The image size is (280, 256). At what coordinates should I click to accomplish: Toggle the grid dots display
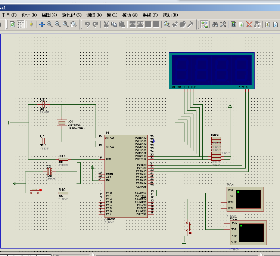[21, 24]
